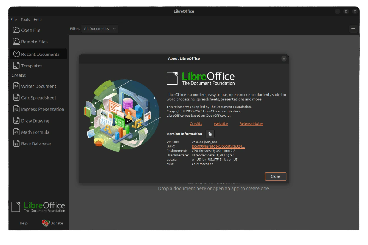Click the Donate heart icon
Viewport: 368px width, 245px height.
[45, 223]
